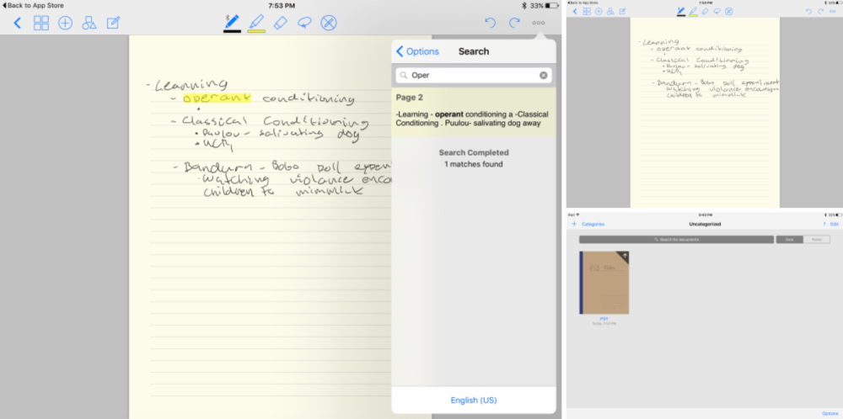843x419 pixels.
Task: Select the pen tool in the large editor toolbar
Action: point(232,23)
